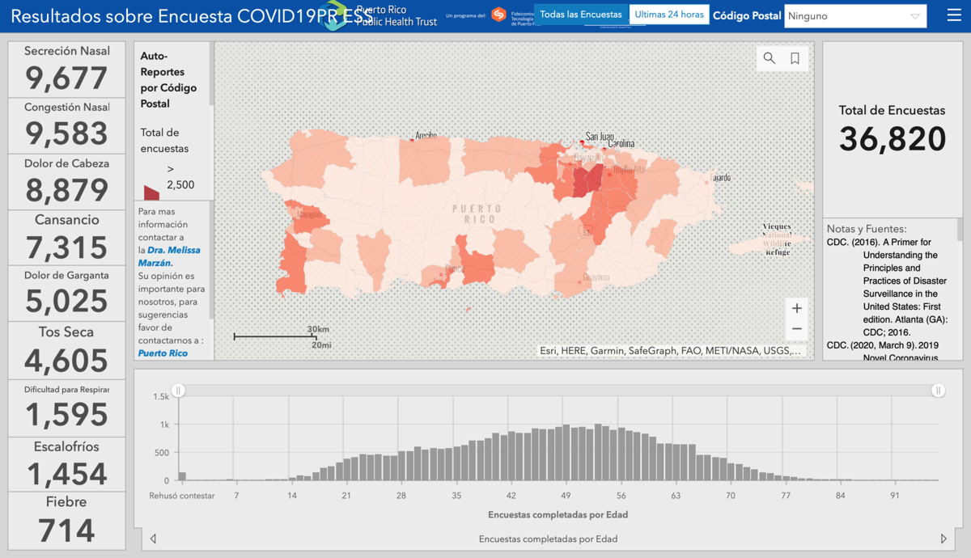Grab the left handle of age range slider

tap(178, 391)
